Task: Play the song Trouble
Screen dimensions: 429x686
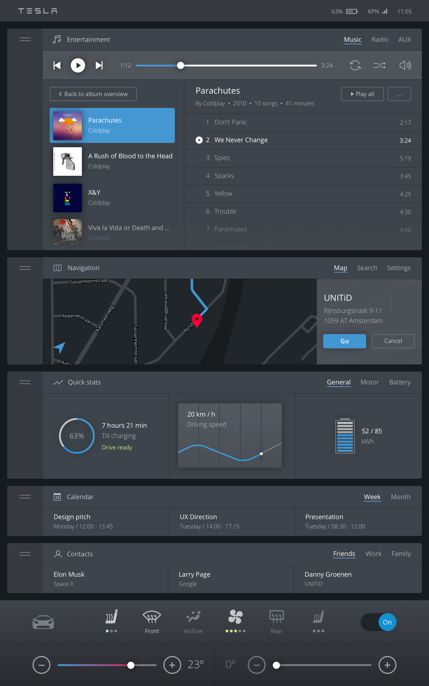Action: tap(303, 212)
